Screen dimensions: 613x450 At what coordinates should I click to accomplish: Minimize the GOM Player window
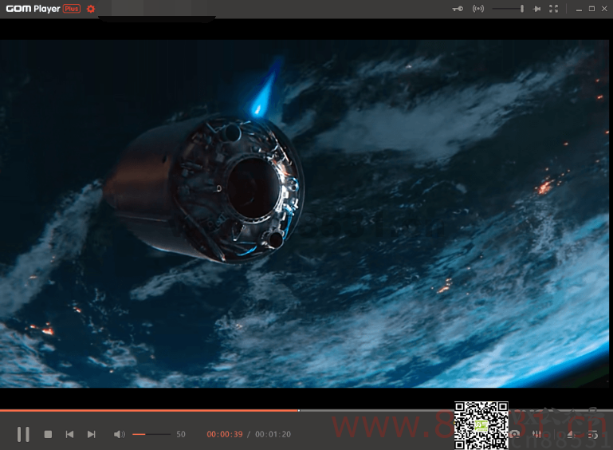click(579, 9)
